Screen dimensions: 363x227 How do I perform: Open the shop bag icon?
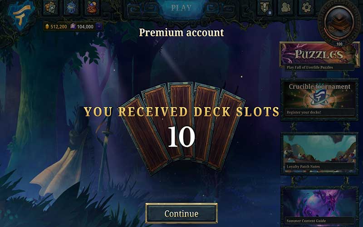92,7
